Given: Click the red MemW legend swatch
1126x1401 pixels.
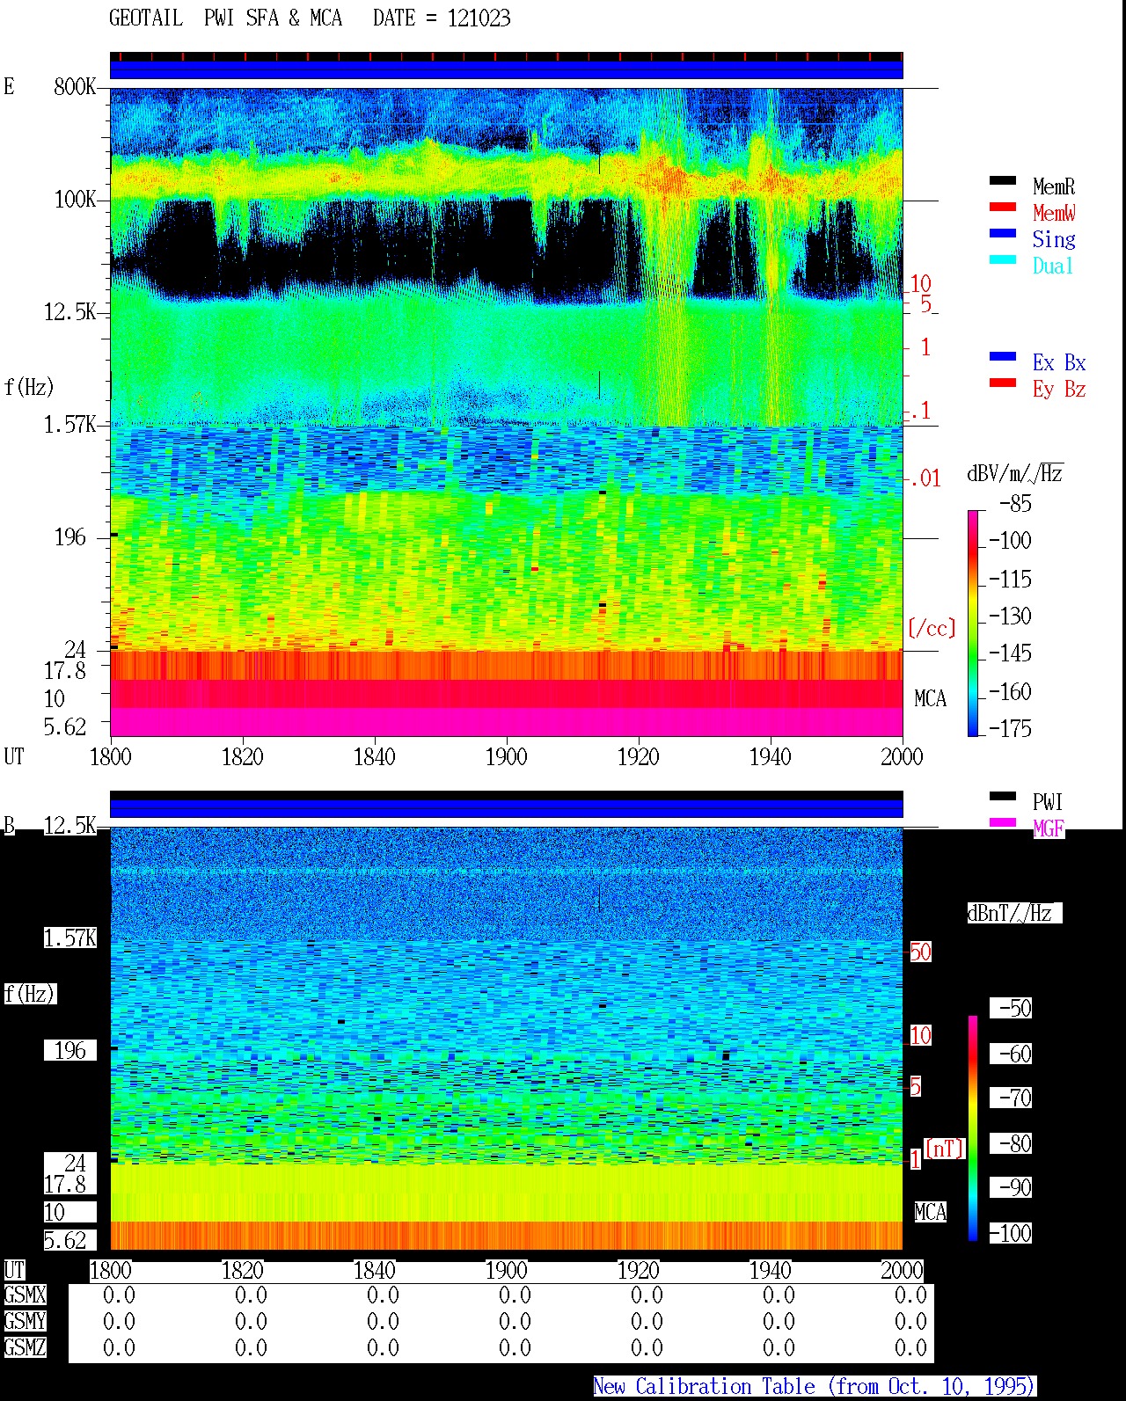Looking at the screenshot, I should (1003, 207).
